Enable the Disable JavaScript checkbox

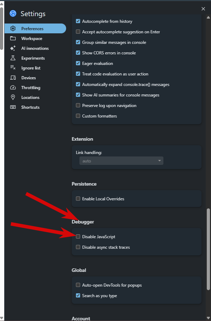pos(78,237)
